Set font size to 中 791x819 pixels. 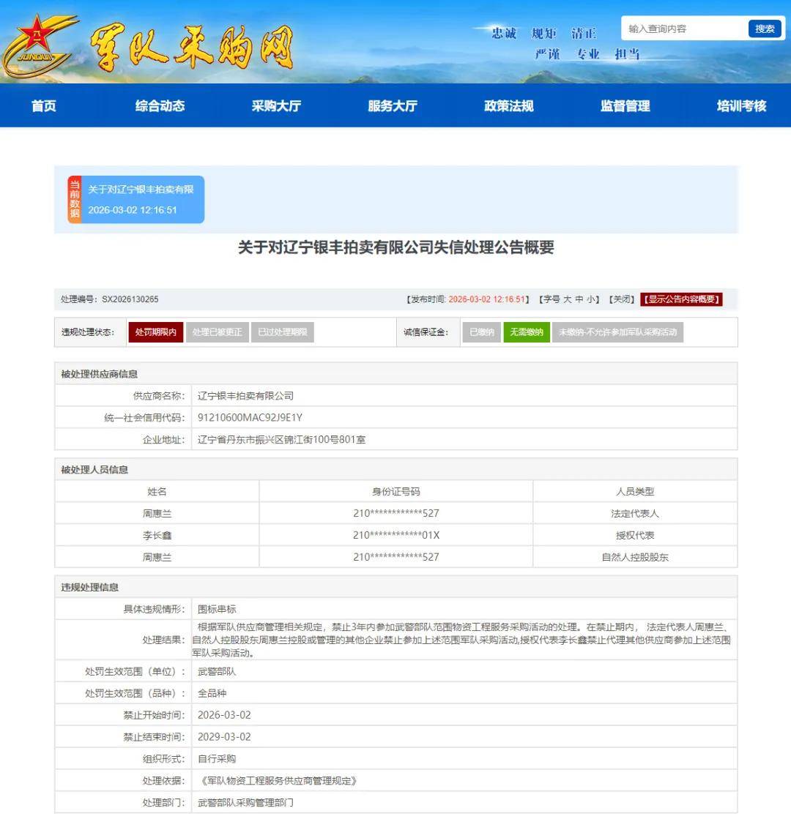(579, 299)
